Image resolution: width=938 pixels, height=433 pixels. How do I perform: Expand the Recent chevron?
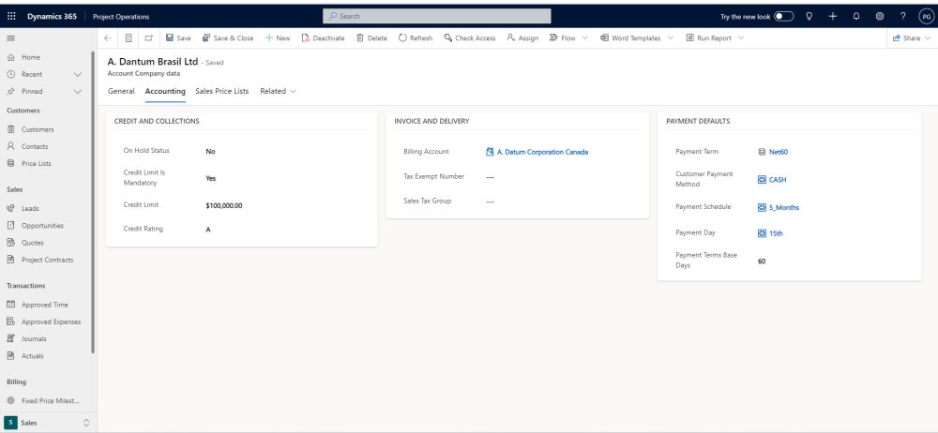coord(77,75)
